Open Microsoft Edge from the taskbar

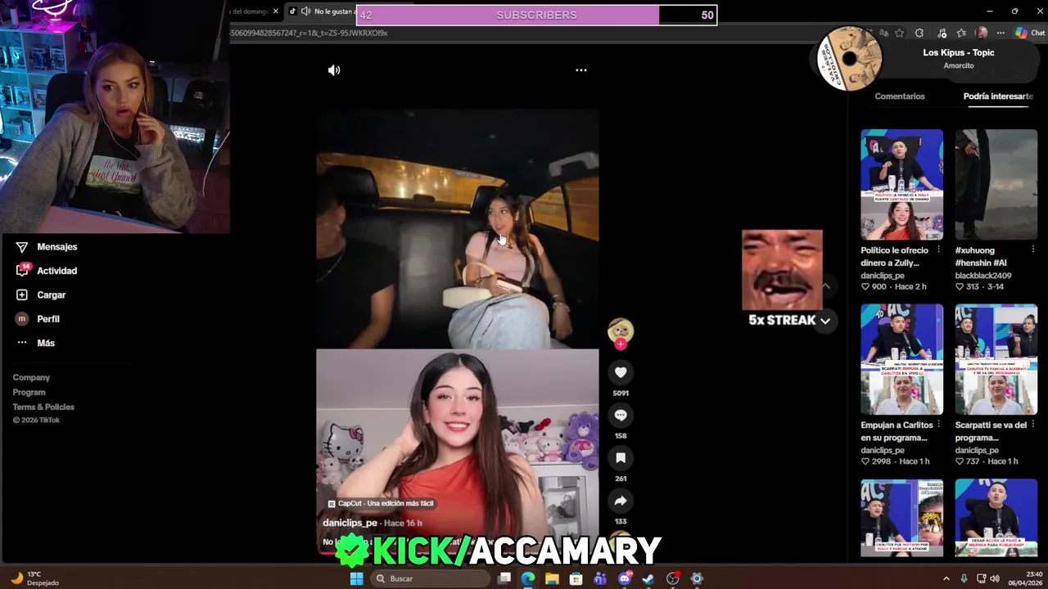(528, 578)
